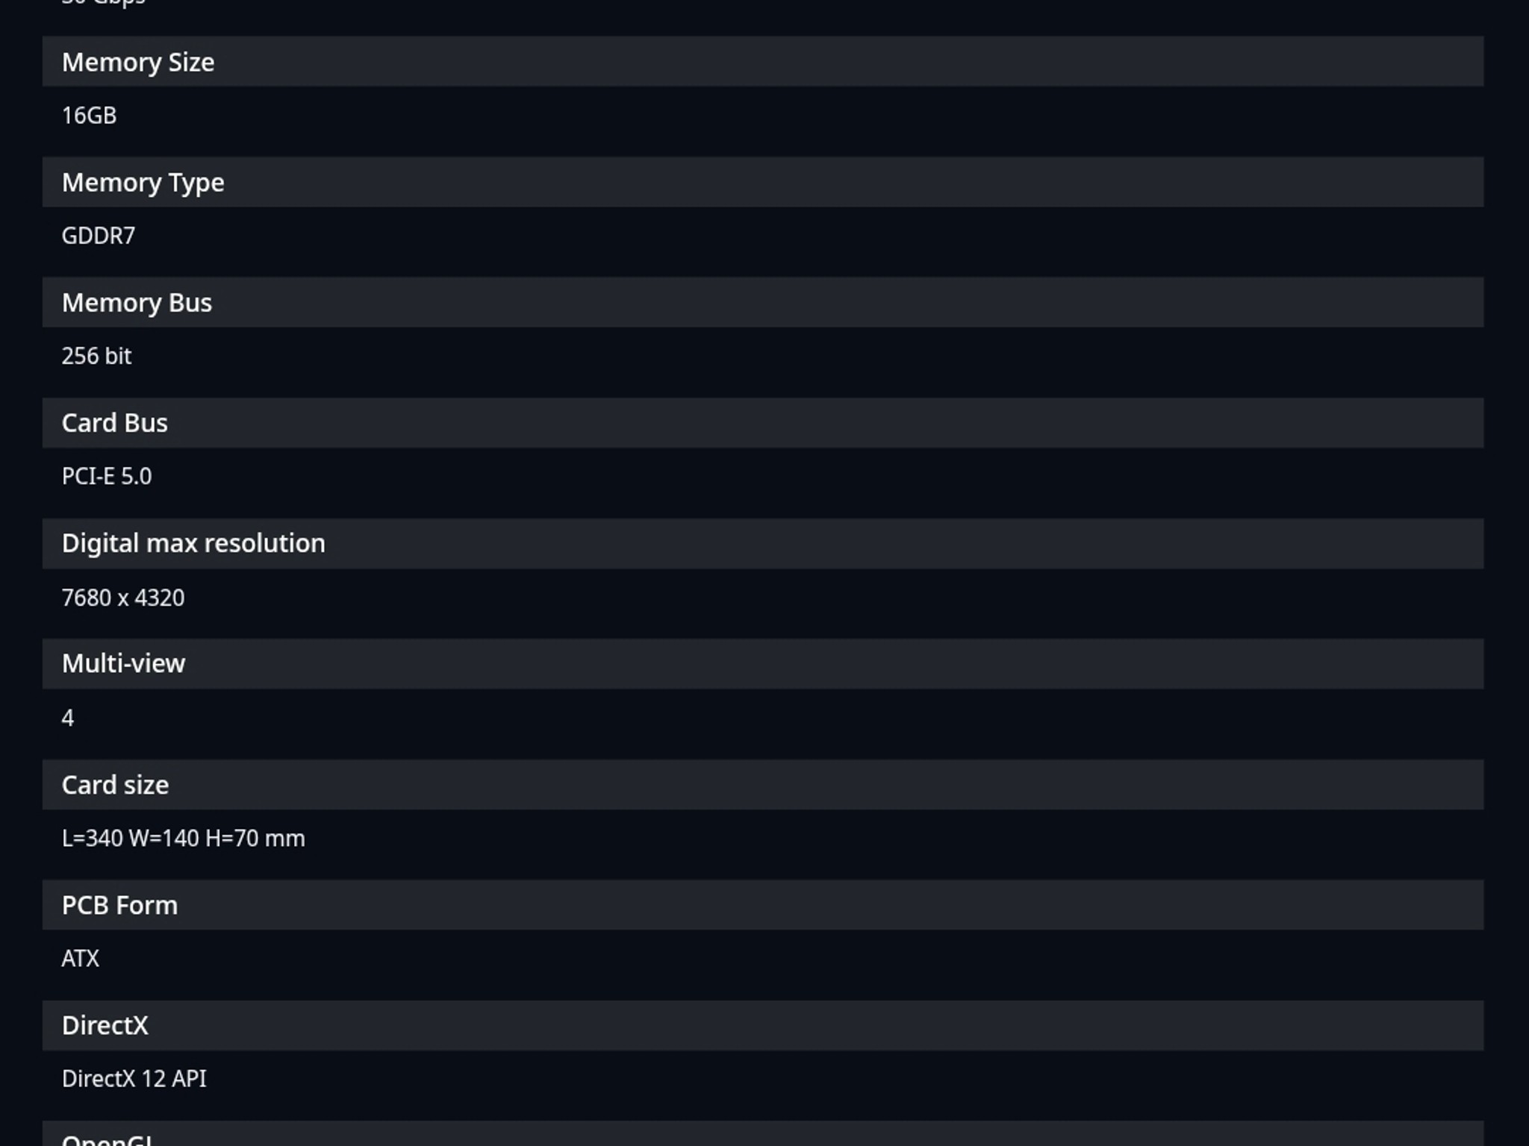The height and width of the screenshot is (1146, 1529).
Task: Click the Card size header row
Action: [x=763, y=785]
